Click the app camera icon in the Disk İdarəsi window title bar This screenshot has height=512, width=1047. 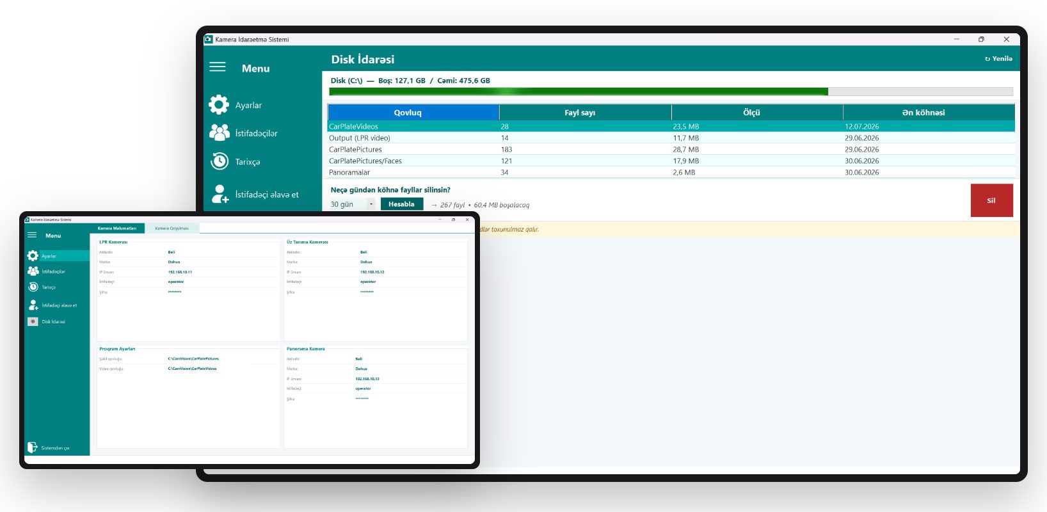[x=208, y=39]
